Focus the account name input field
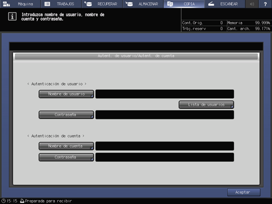Screen dimensions: 272x204 tap(165, 146)
